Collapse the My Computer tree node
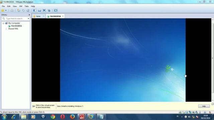The image size is (214, 120). (x=3, y=23)
